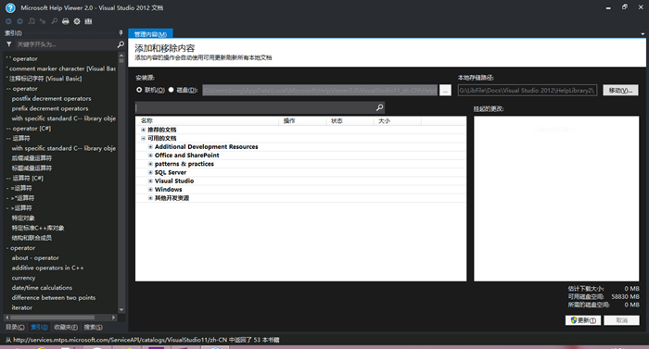
Task: Expand the SQL Server tree node
Action: (x=150, y=172)
